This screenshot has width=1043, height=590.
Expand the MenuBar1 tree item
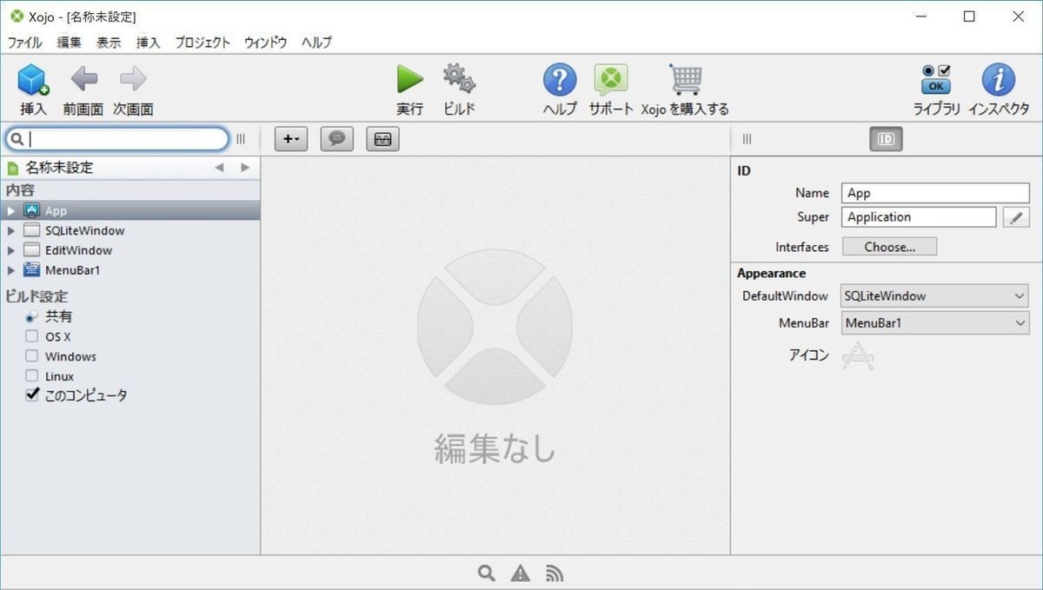coord(10,270)
